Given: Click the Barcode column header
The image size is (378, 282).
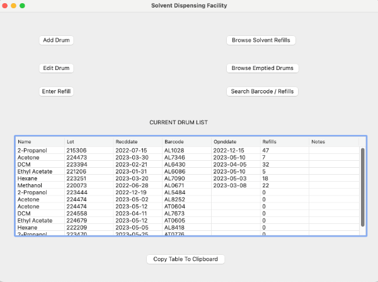Looking at the screenshot, I should click(186, 142).
